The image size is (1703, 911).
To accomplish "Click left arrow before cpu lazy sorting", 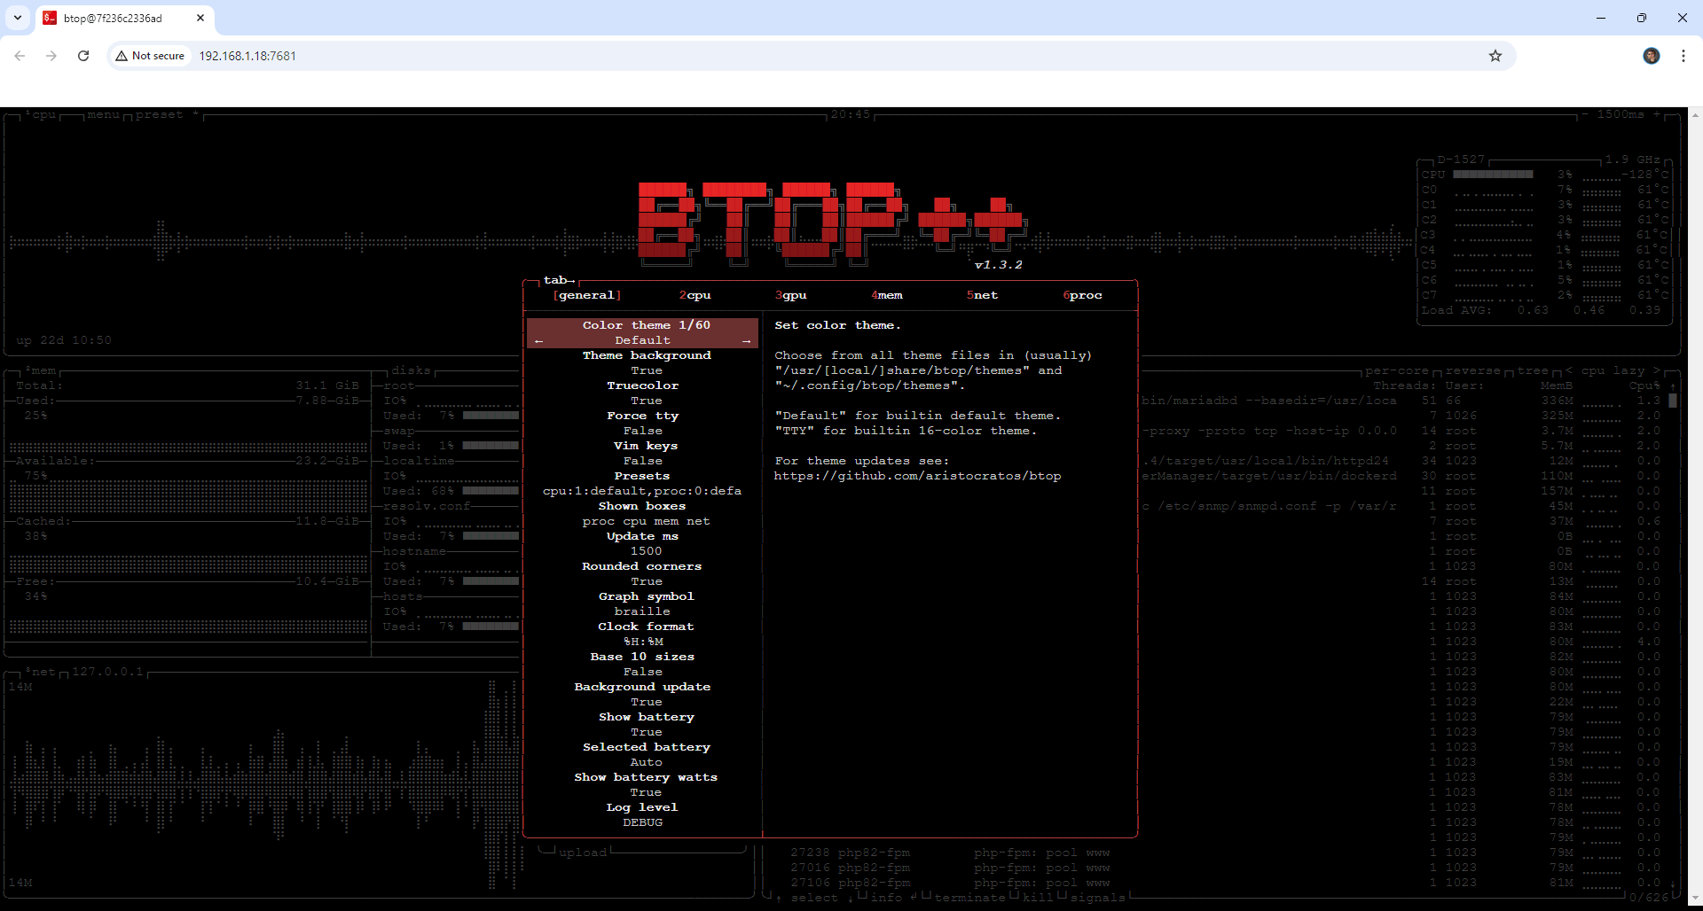I will (x=1569, y=370).
